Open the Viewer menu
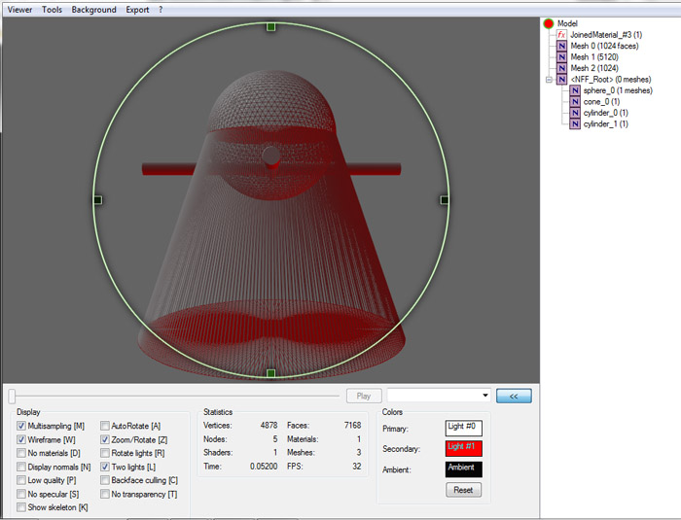681x520 pixels. [19, 10]
